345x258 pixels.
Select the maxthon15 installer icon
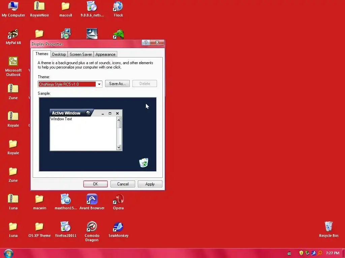click(x=66, y=202)
